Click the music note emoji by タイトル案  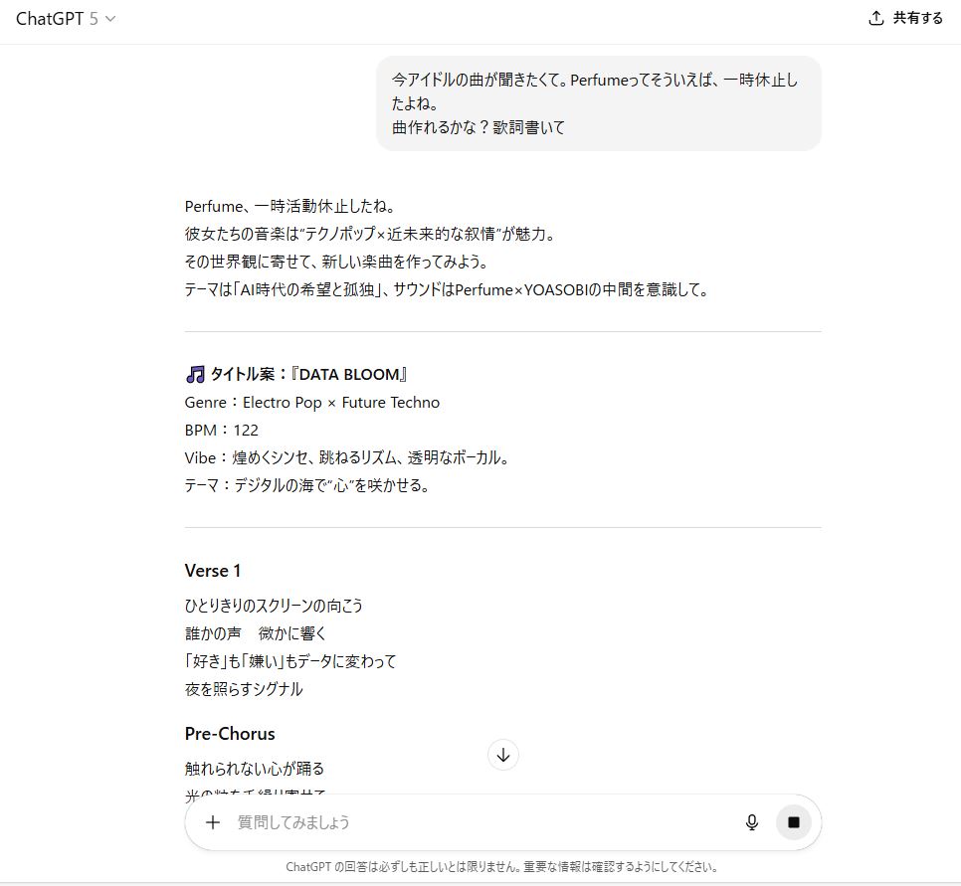195,375
